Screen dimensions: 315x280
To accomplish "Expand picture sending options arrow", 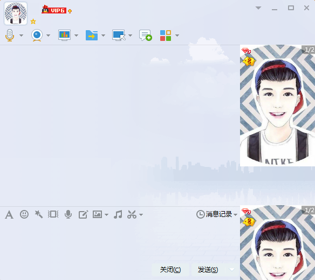I will 106,215.
